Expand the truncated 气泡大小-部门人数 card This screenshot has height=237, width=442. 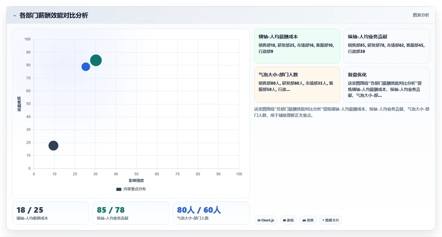click(297, 85)
